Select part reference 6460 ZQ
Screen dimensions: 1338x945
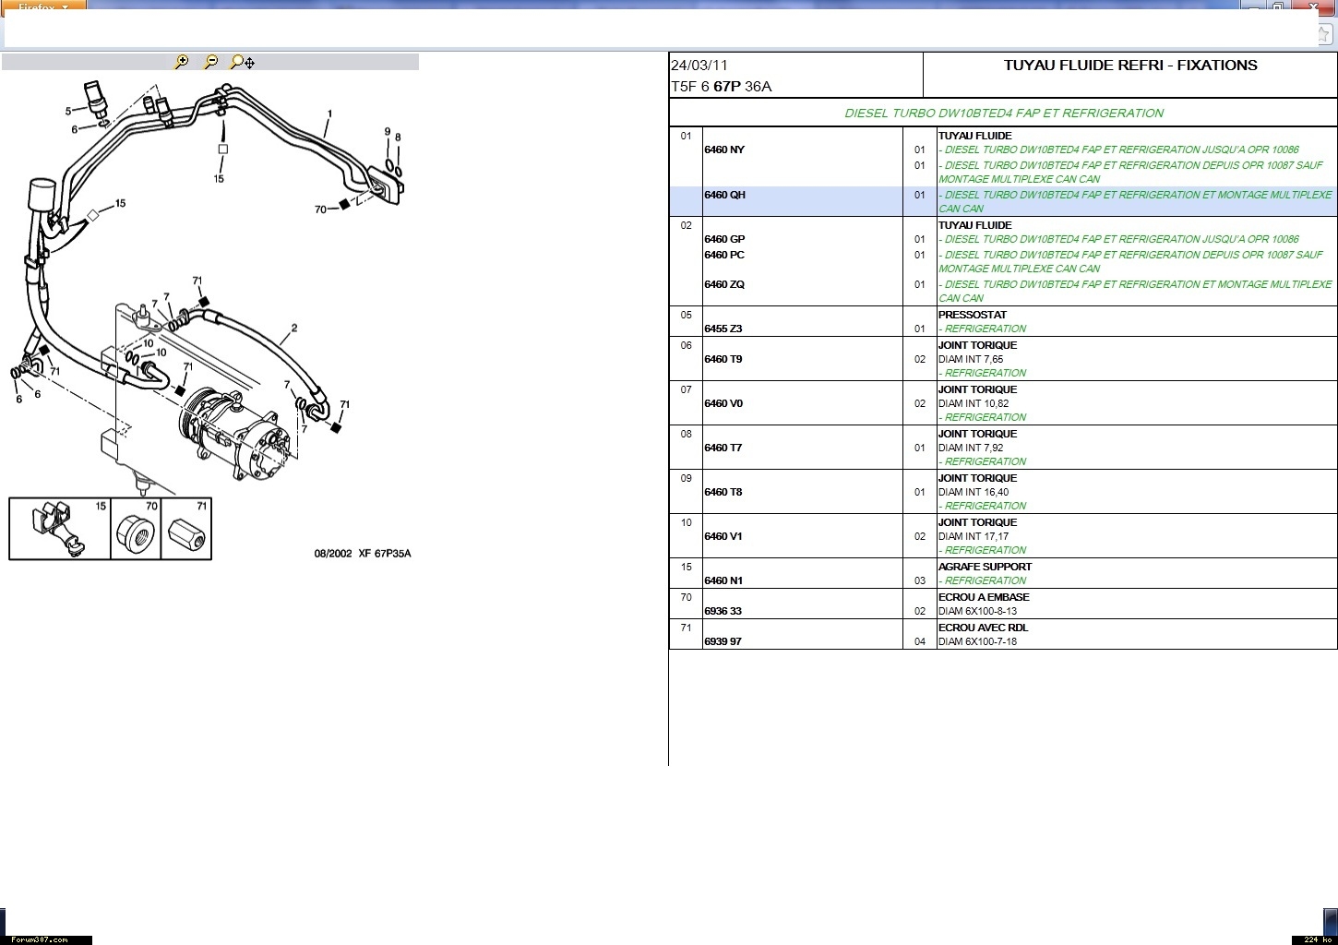(724, 284)
